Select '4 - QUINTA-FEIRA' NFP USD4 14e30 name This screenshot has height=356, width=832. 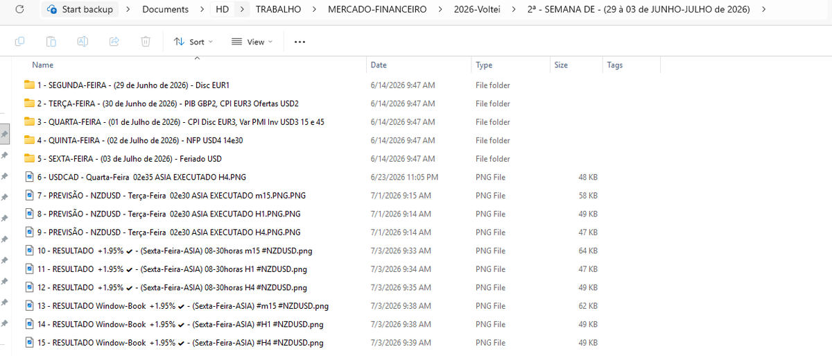pyautogui.click(x=140, y=140)
